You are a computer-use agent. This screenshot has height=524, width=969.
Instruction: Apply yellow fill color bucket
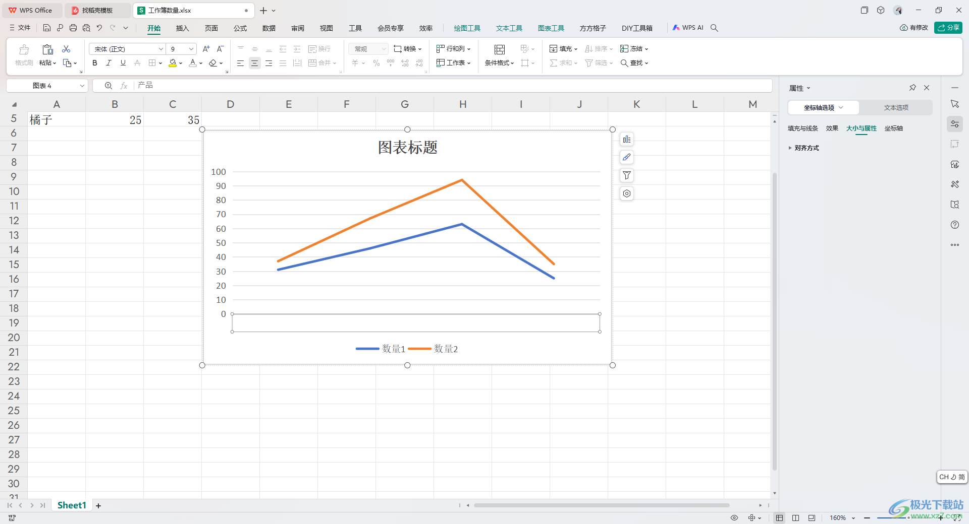tap(173, 63)
